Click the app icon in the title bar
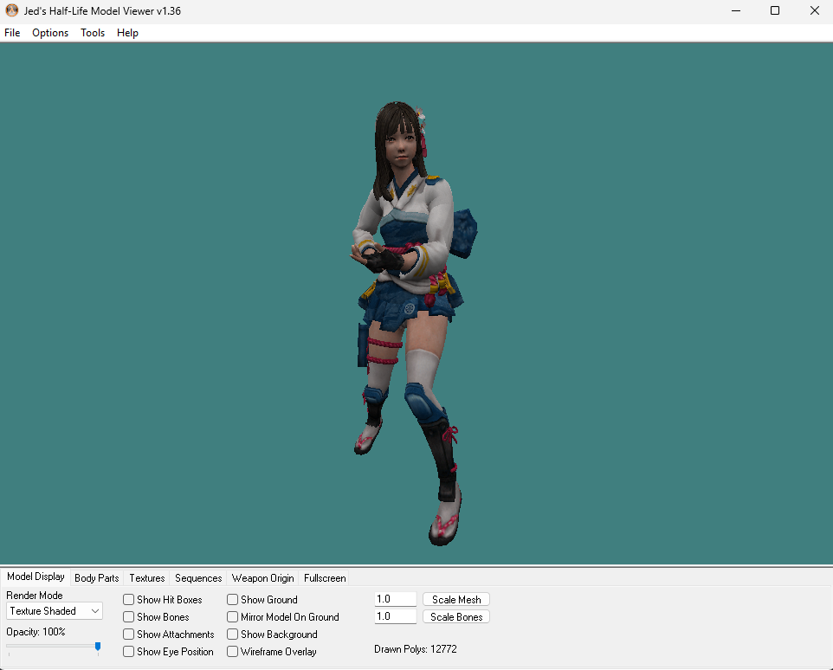 [x=11, y=10]
